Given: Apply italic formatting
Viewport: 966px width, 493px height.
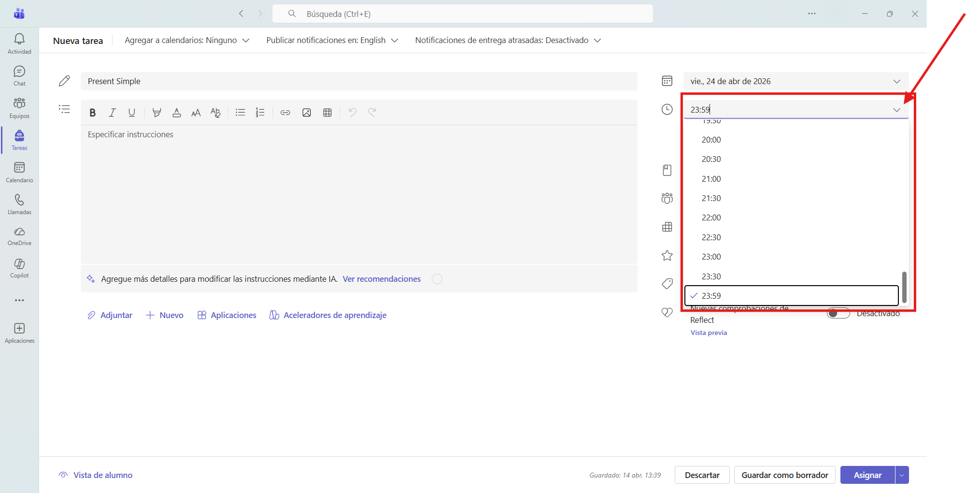Looking at the screenshot, I should pyautogui.click(x=112, y=113).
